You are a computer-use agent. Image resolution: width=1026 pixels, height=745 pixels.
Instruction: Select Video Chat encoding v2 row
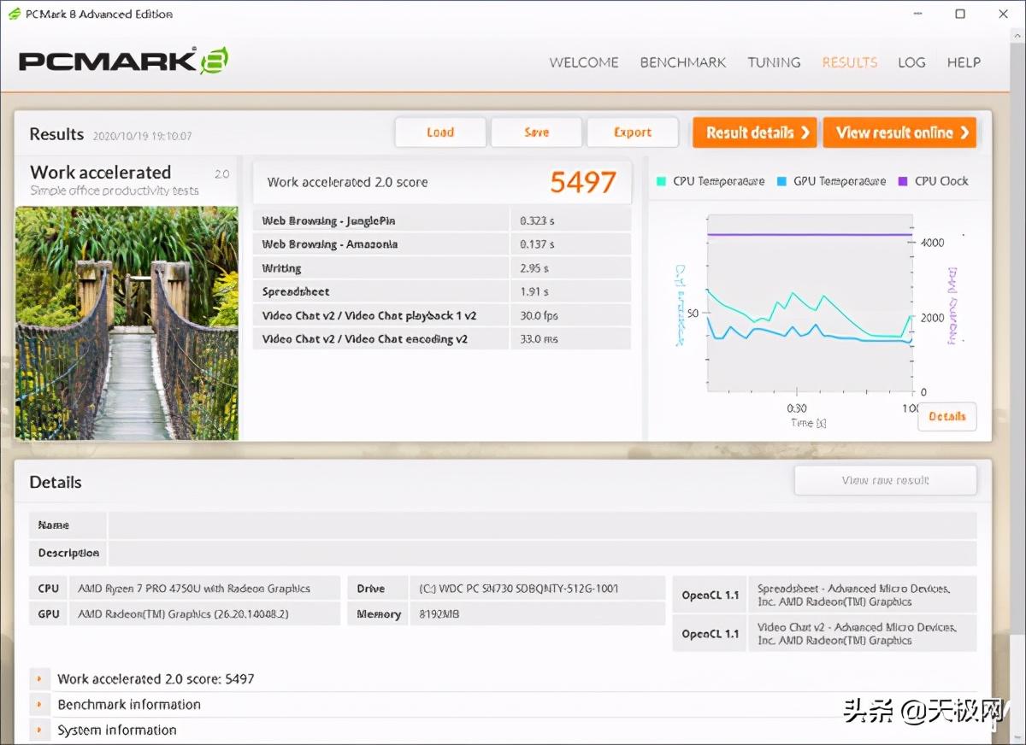point(442,339)
